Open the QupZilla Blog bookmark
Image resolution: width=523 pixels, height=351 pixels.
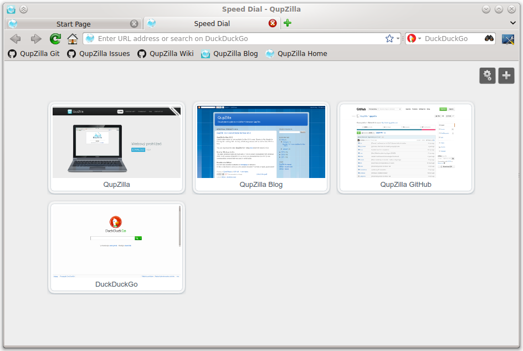[229, 54]
